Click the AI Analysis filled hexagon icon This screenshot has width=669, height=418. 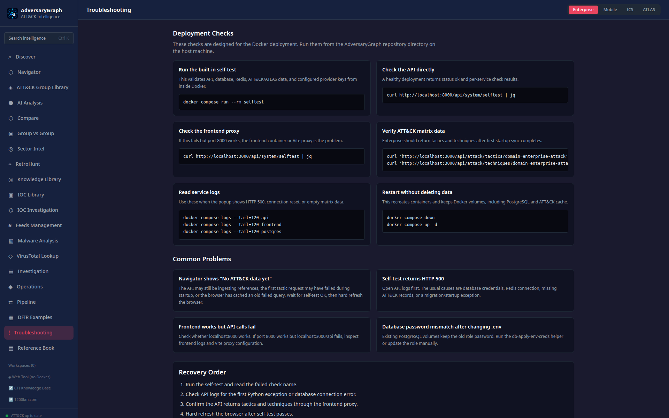(11, 103)
